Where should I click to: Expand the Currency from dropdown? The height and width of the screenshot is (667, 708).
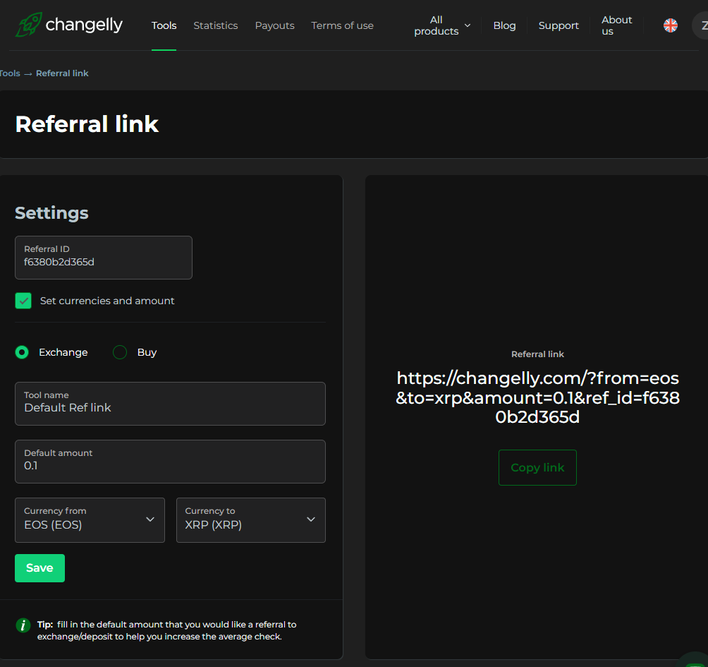click(90, 519)
